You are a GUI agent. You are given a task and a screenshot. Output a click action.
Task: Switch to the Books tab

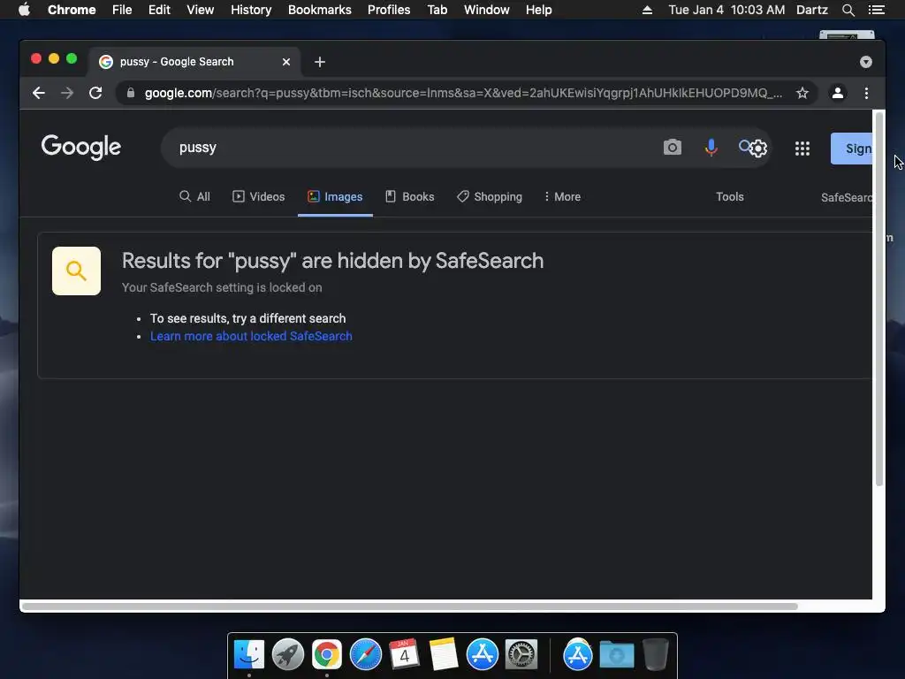[410, 197]
